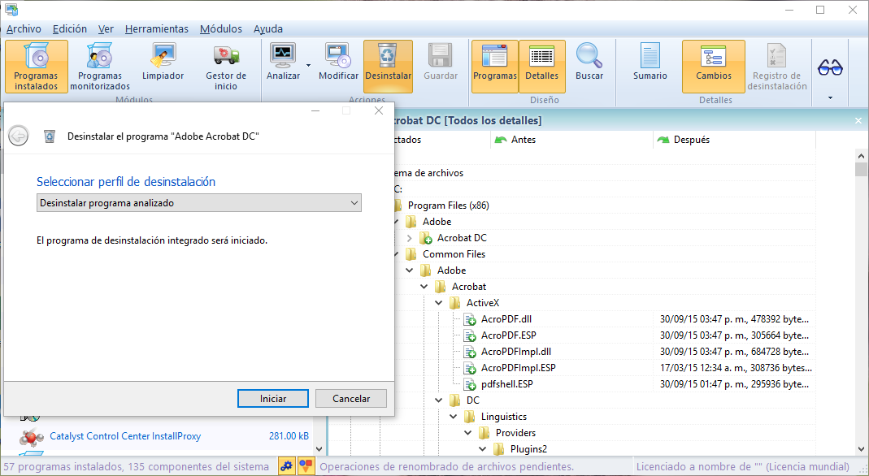
Task: Open the Módulos menu
Action: click(x=221, y=28)
